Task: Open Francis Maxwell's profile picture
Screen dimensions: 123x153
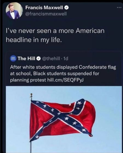Action: [x=14, y=11]
